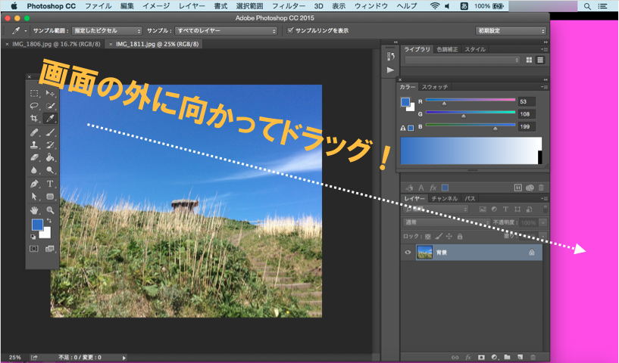
Task: Reset to default foreground/background colors
Action: pos(33,237)
